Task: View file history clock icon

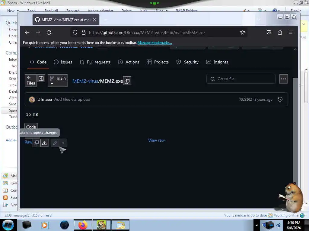Action: (280, 99)
